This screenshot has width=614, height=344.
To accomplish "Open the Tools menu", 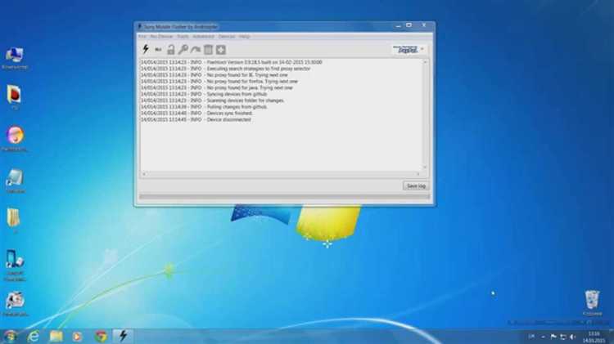I will [183, 36].
